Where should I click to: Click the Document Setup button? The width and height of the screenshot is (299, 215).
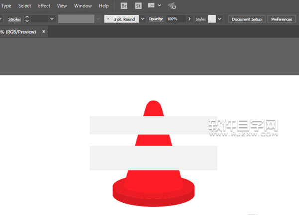click(247, 19)
